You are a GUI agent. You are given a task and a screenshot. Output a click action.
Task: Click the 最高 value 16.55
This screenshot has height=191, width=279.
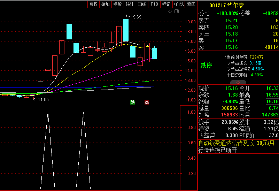pyautogui.click(x=272, y=95)
